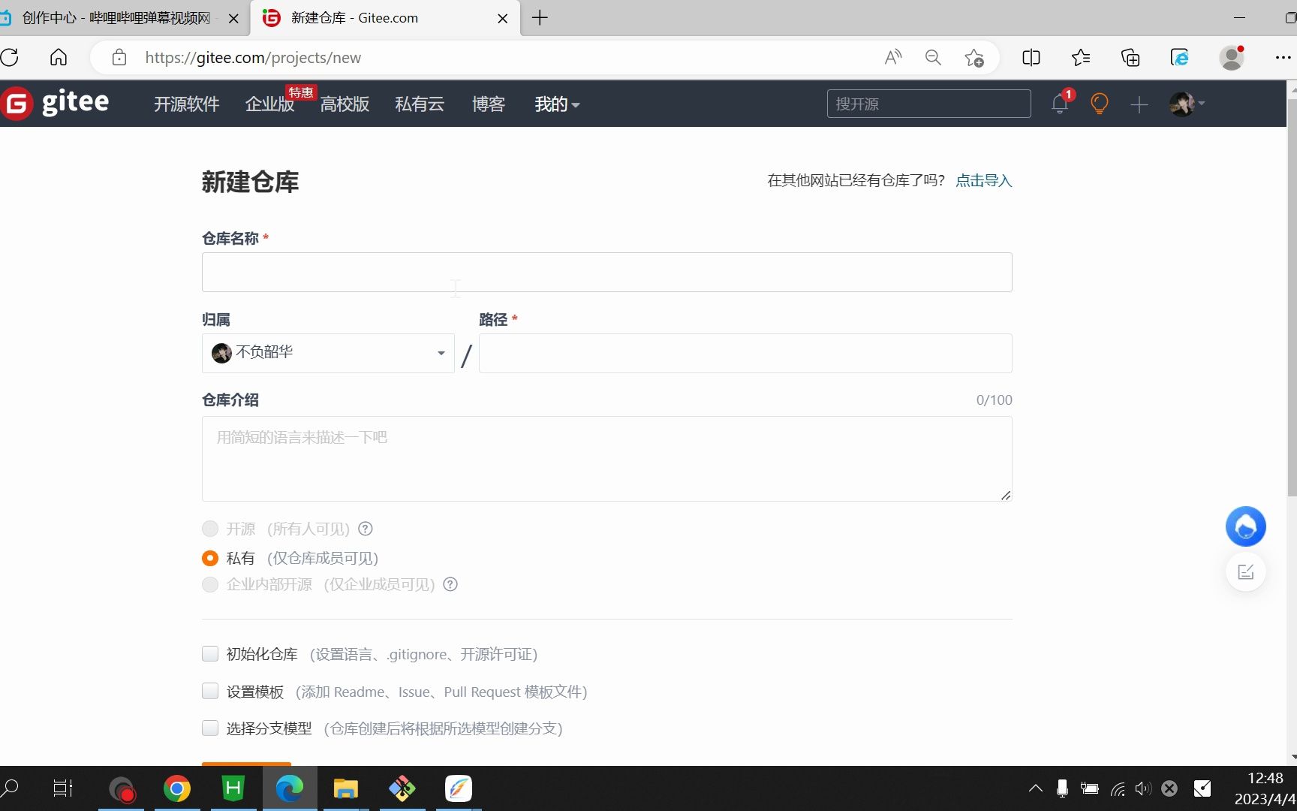Open volume control in system tray

pyautogui.click(x=1143, y=788)
